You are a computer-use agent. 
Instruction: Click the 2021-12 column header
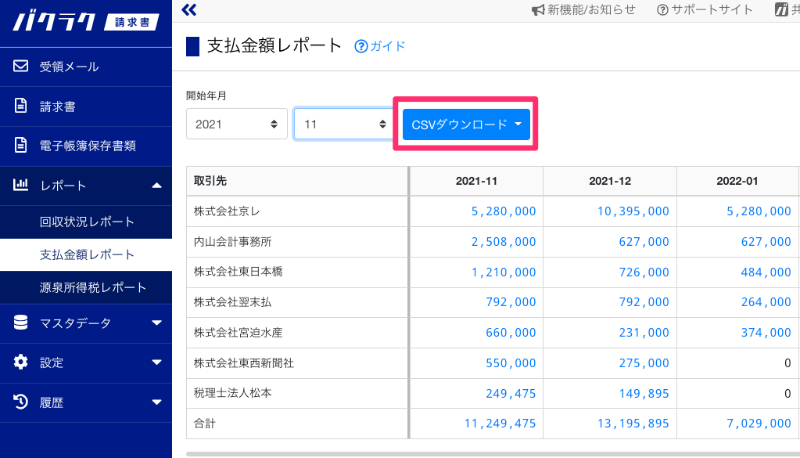click(610, 182)
